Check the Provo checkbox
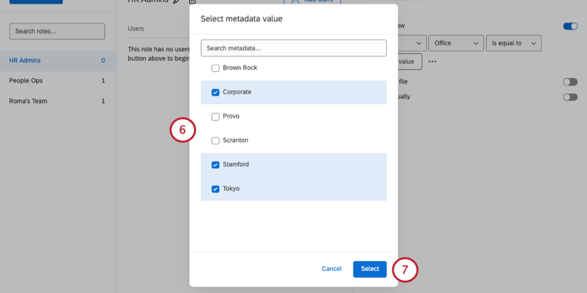The height and width of the screenshot is (293, 587). 215,117
